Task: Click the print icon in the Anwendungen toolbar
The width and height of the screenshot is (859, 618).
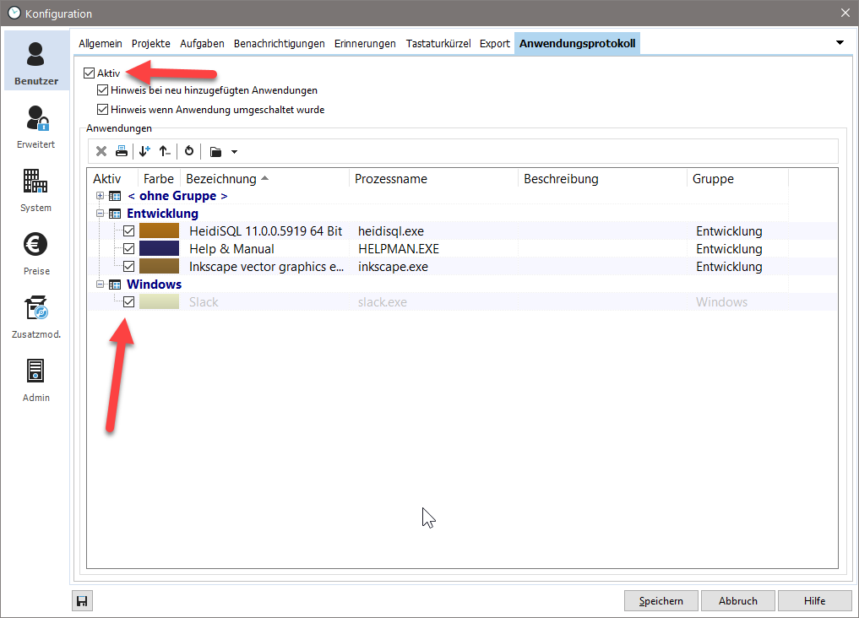Action: click(x=122, y=151)
